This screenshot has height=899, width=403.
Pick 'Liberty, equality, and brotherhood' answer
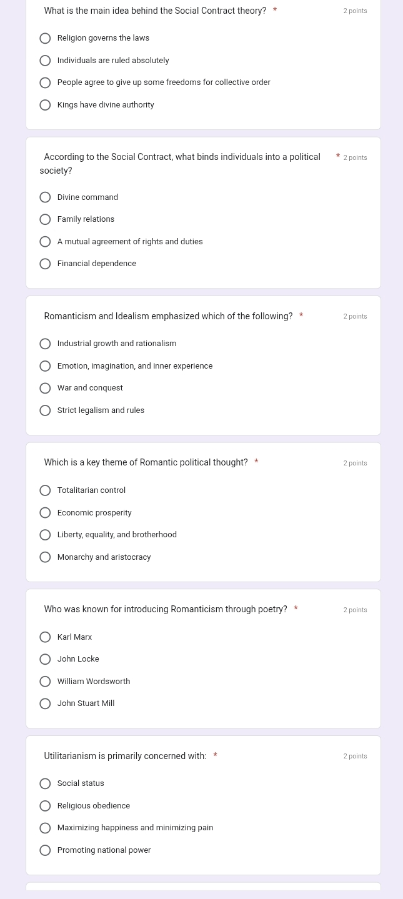pos(45,535)
